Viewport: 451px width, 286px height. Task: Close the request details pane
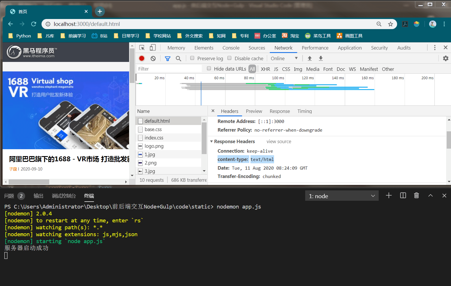pos(213,111)
